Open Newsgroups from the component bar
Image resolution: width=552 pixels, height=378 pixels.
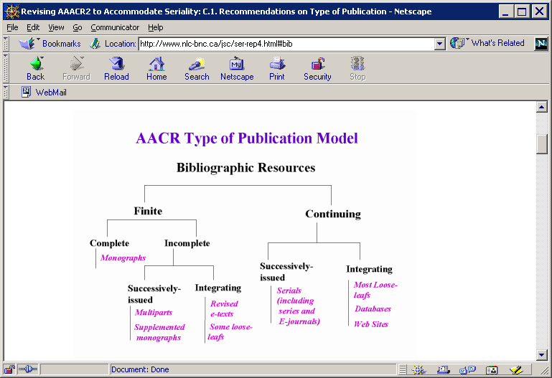(467, 370)
